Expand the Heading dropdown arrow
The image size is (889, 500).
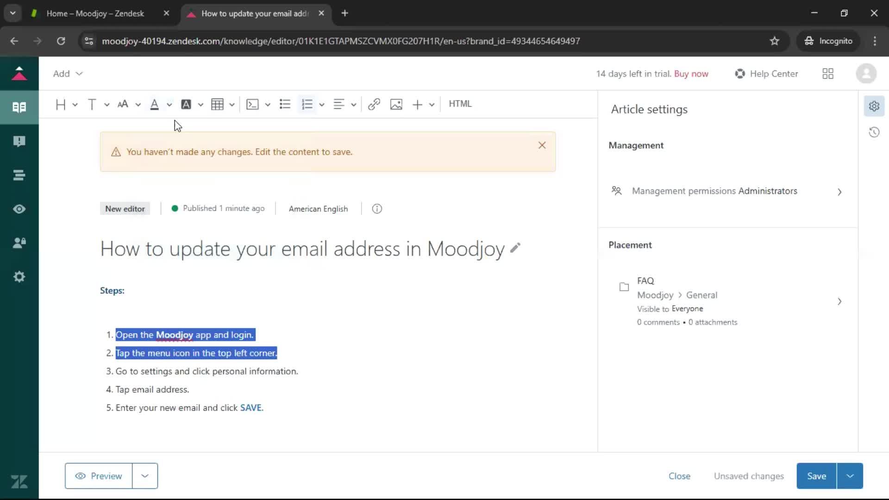(75, 105)
